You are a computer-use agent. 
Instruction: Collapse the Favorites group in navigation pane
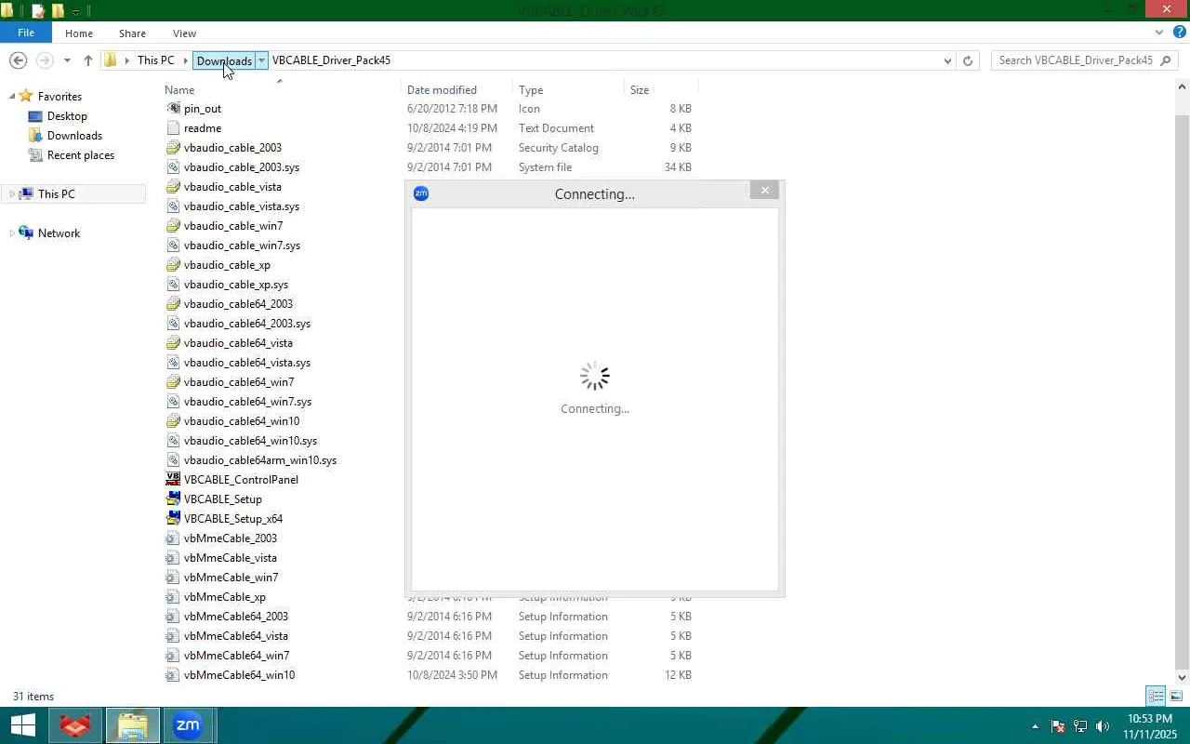point(11,96)
